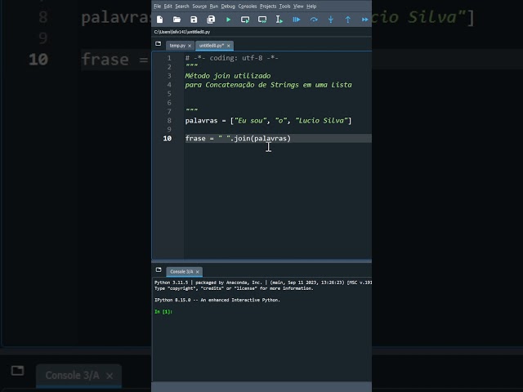Start debugging the file icon

click(297, 20)
